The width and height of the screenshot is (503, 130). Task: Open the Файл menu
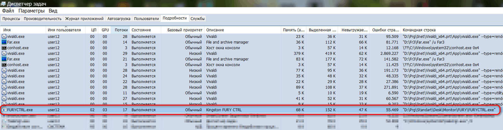tap(8, 11)
